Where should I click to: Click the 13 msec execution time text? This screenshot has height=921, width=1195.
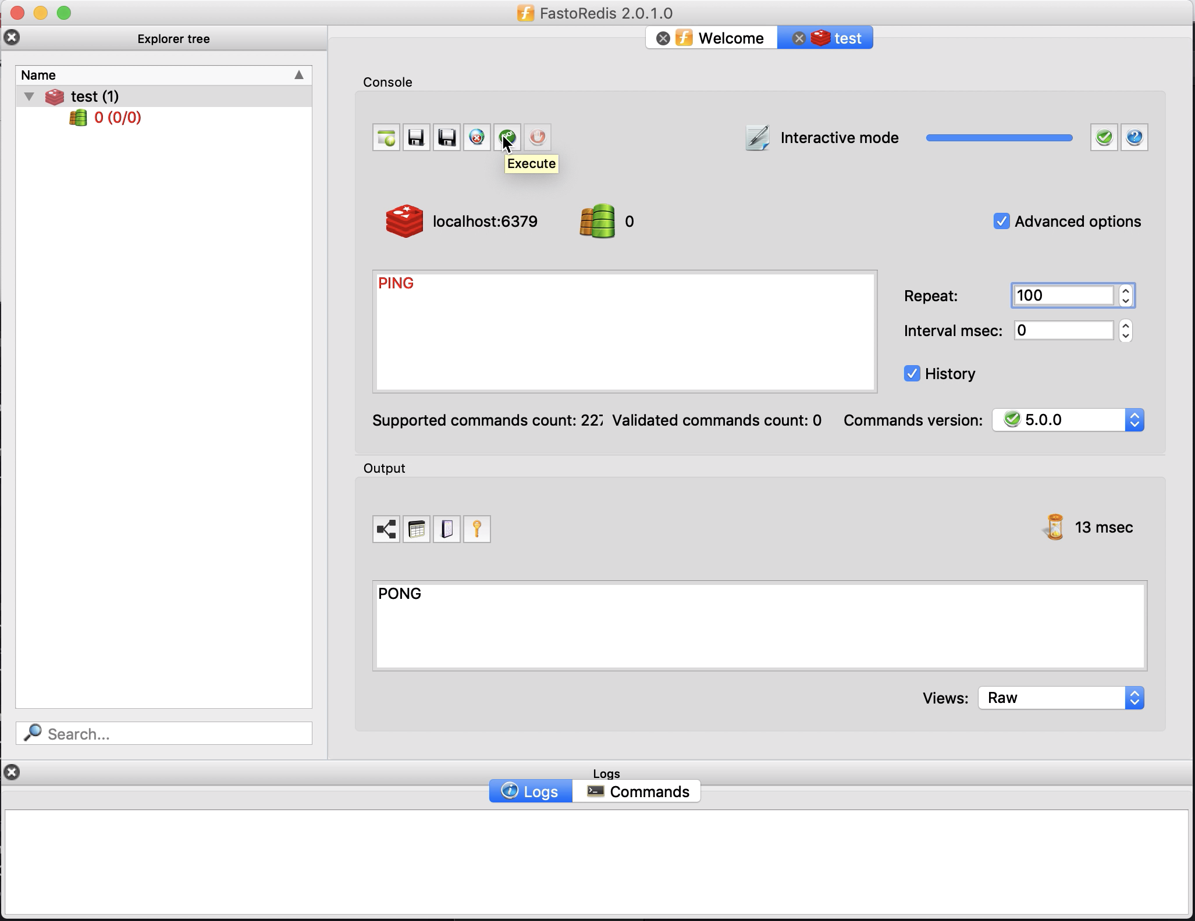tap(1104, 527)
